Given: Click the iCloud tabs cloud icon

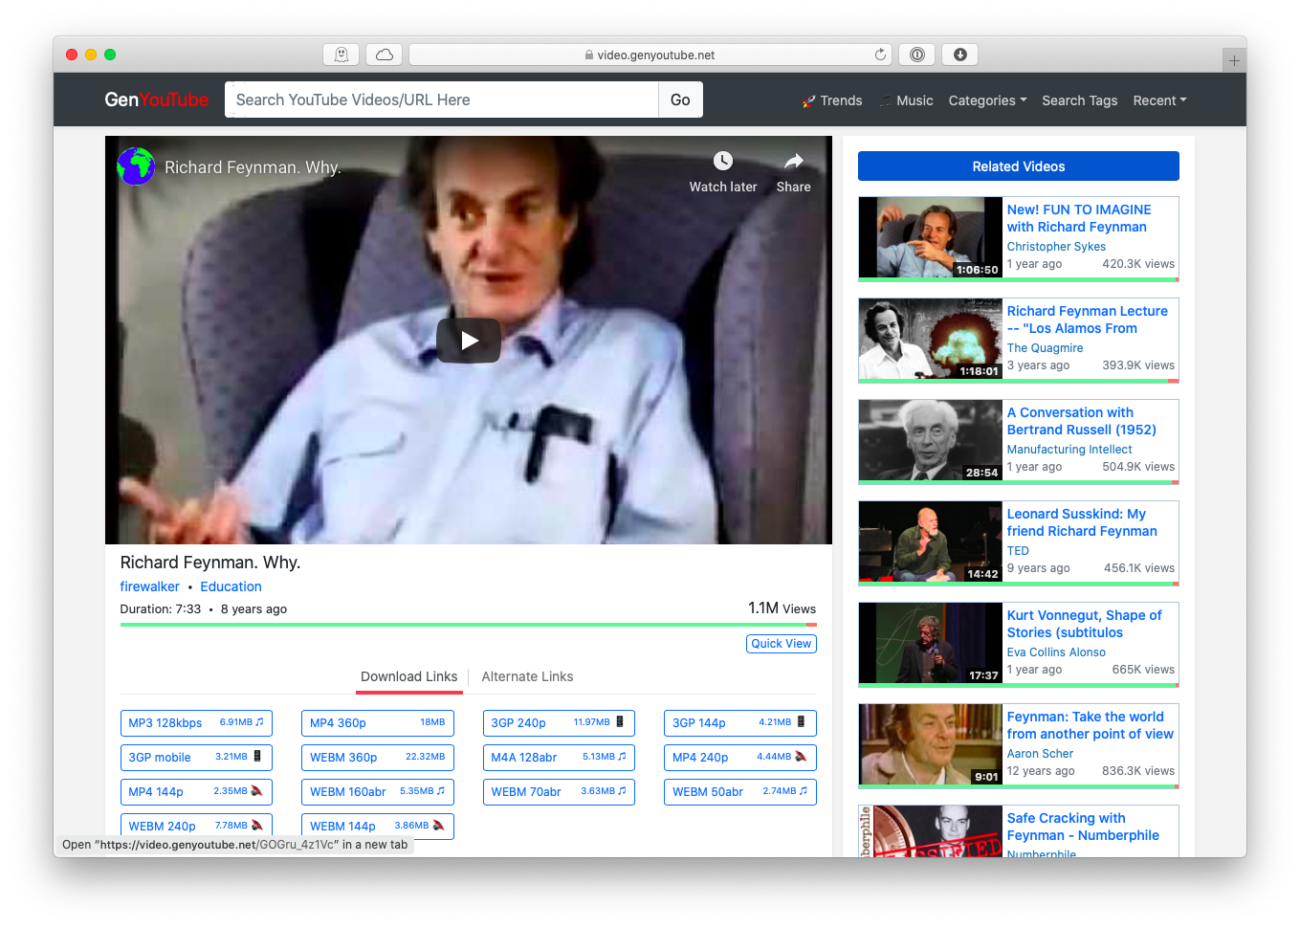Looking at the screenshot, I should tap(385, 55).
